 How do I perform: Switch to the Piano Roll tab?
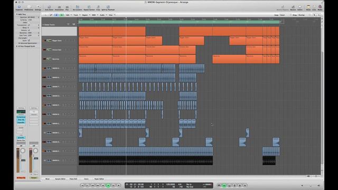point(73,179)
